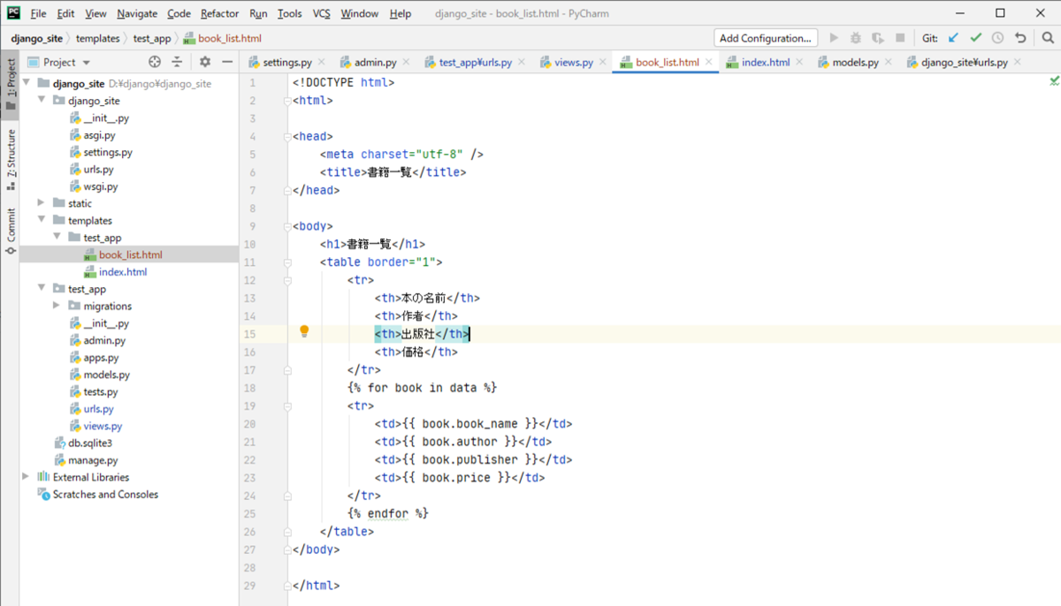1061x606 pixels.
Task: Hide the Project panel with minus icon
Action: [227, 62]
